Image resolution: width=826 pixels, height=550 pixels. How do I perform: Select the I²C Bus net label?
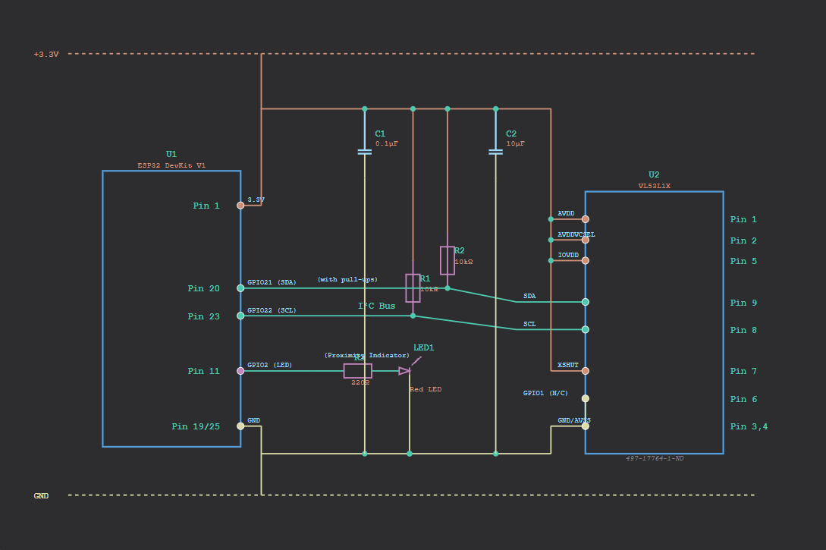pos(376,306)
